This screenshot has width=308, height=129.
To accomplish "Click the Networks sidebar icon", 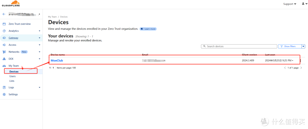I will (x=4, y=52).
